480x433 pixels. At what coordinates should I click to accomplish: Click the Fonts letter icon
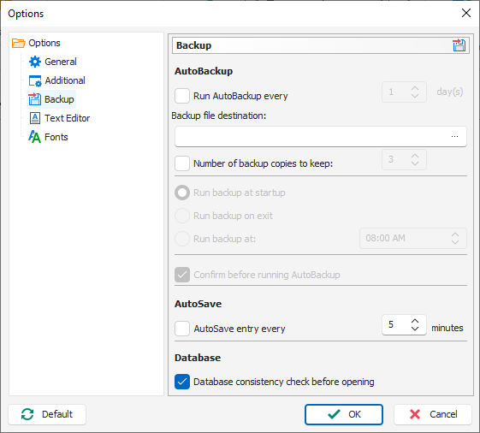[x=34, y=137]
